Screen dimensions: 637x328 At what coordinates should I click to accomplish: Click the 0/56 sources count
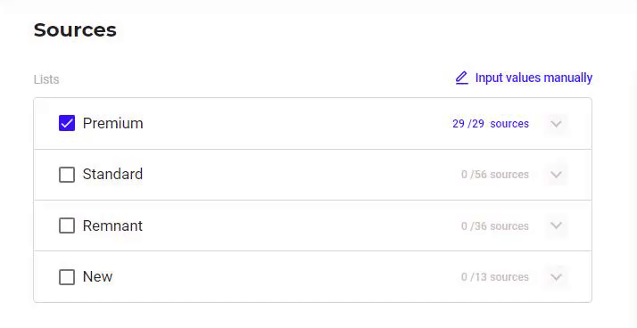pyautogui.click(x=495, y=175)
